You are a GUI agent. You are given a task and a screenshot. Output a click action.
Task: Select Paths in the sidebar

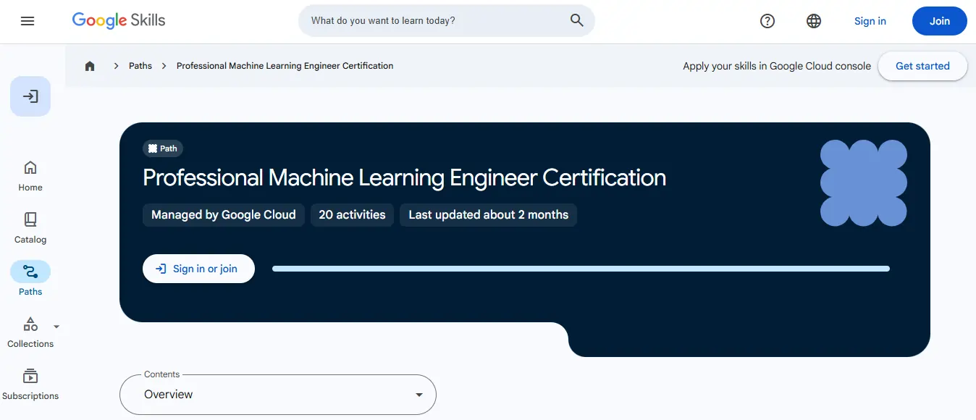(30, 280)
